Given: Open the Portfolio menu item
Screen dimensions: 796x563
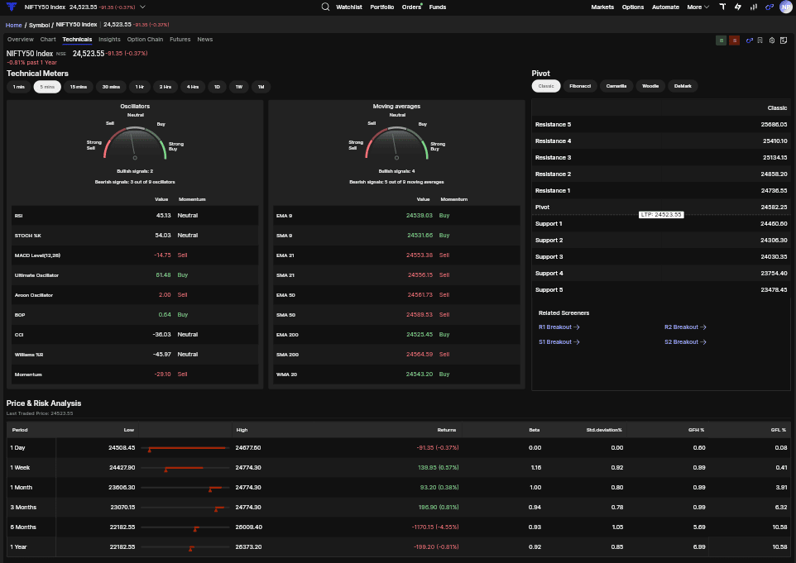Looking at the screenshot, I should coord(381,7).
